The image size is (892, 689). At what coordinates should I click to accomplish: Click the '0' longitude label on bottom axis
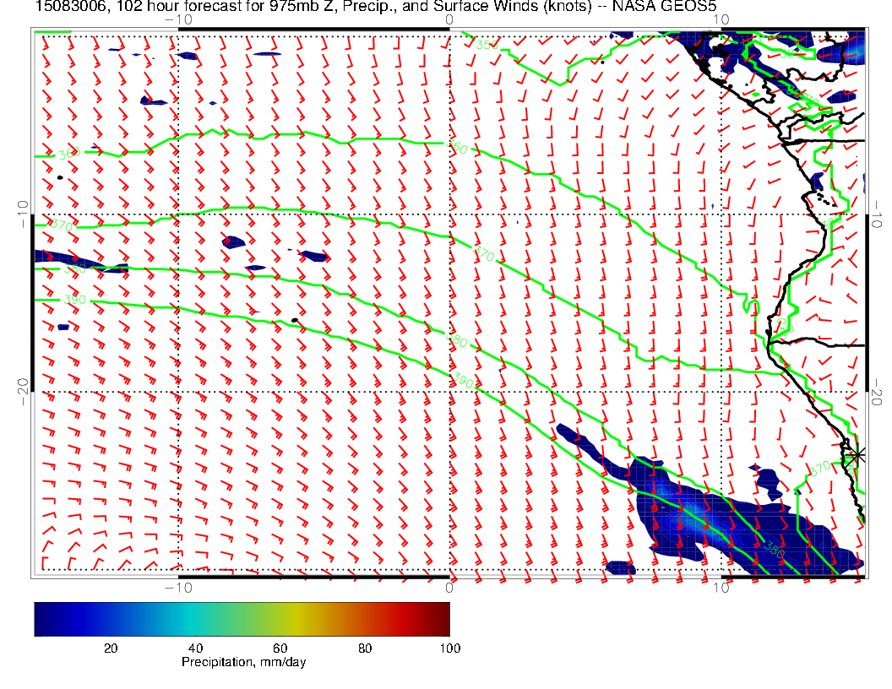tap(449, 587)
